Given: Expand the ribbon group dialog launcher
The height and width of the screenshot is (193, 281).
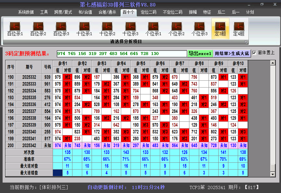Looking at the screenshot, I should 246,42.
